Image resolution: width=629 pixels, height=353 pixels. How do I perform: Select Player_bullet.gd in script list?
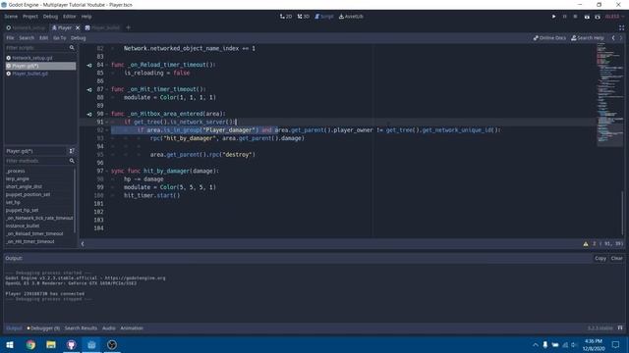point(40,74)
